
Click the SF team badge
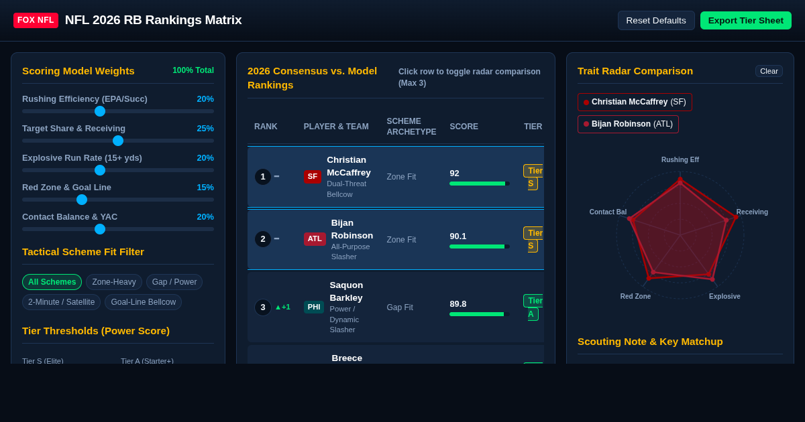313,176
